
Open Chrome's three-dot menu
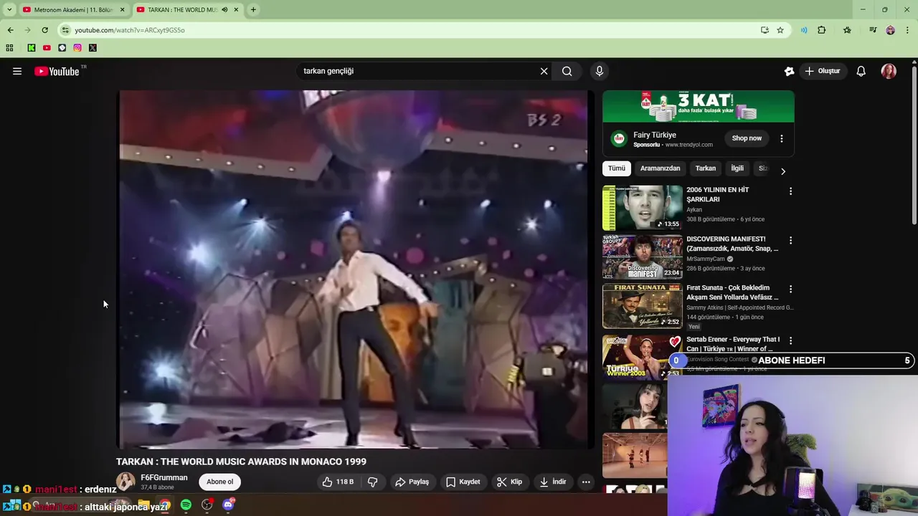tap(908, 30)
